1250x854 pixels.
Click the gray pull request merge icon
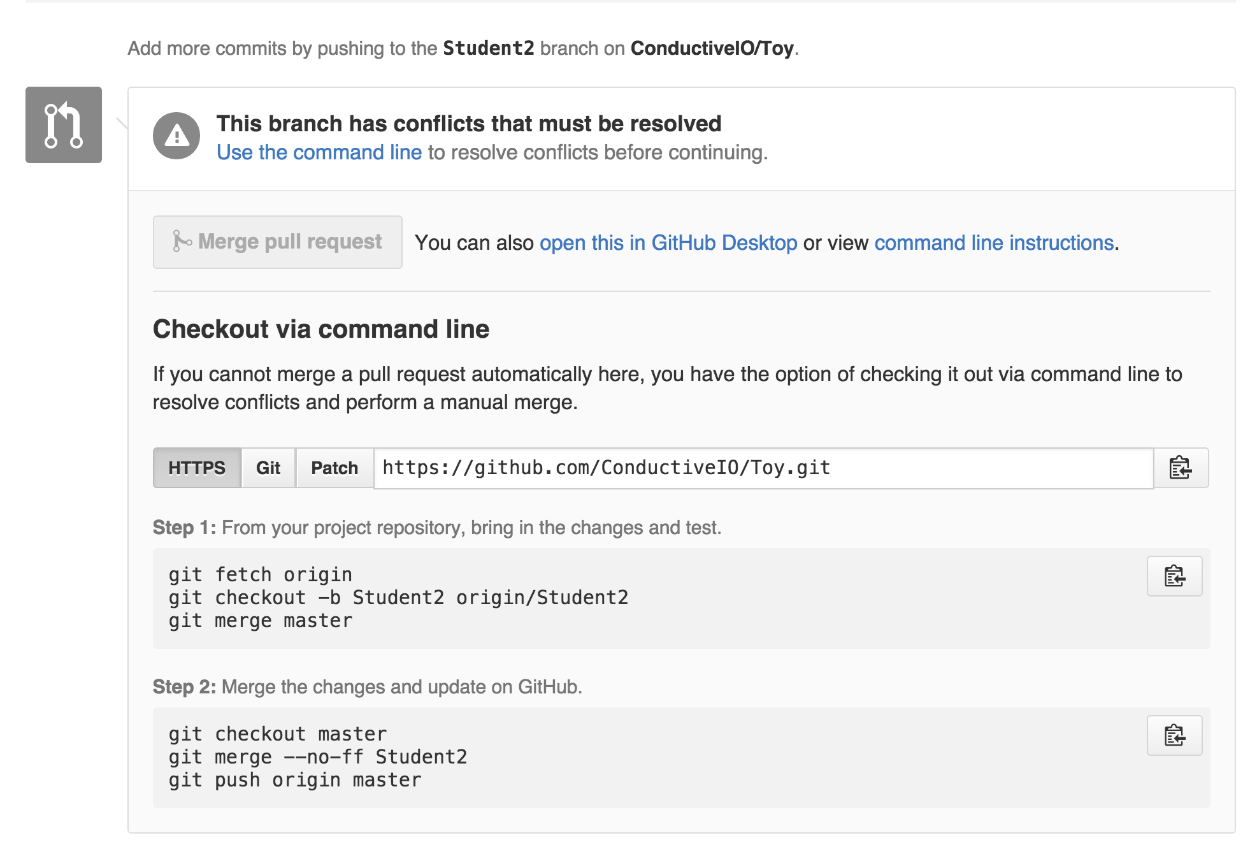point(64,125)
